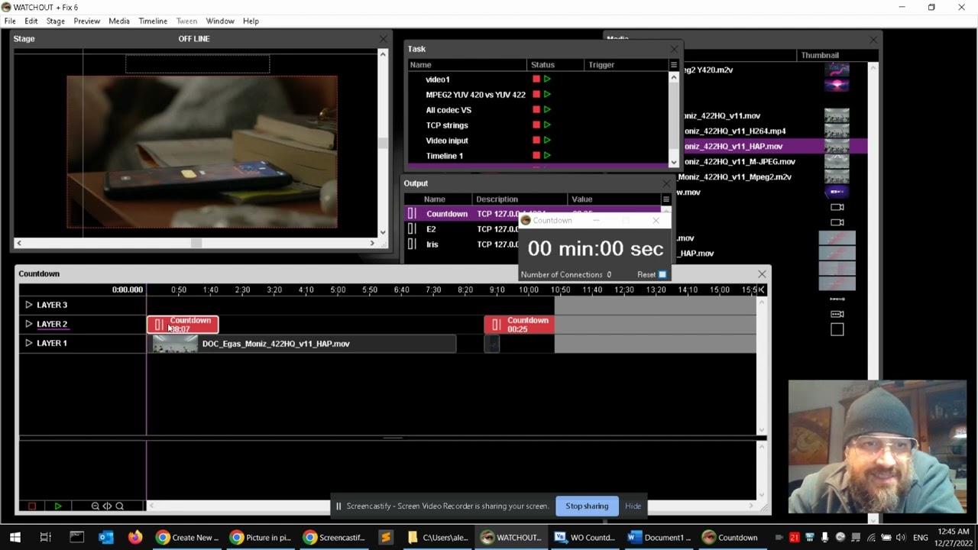Open the Edit menu
This screenshot has height=550, width=978.
pos(31,21)
